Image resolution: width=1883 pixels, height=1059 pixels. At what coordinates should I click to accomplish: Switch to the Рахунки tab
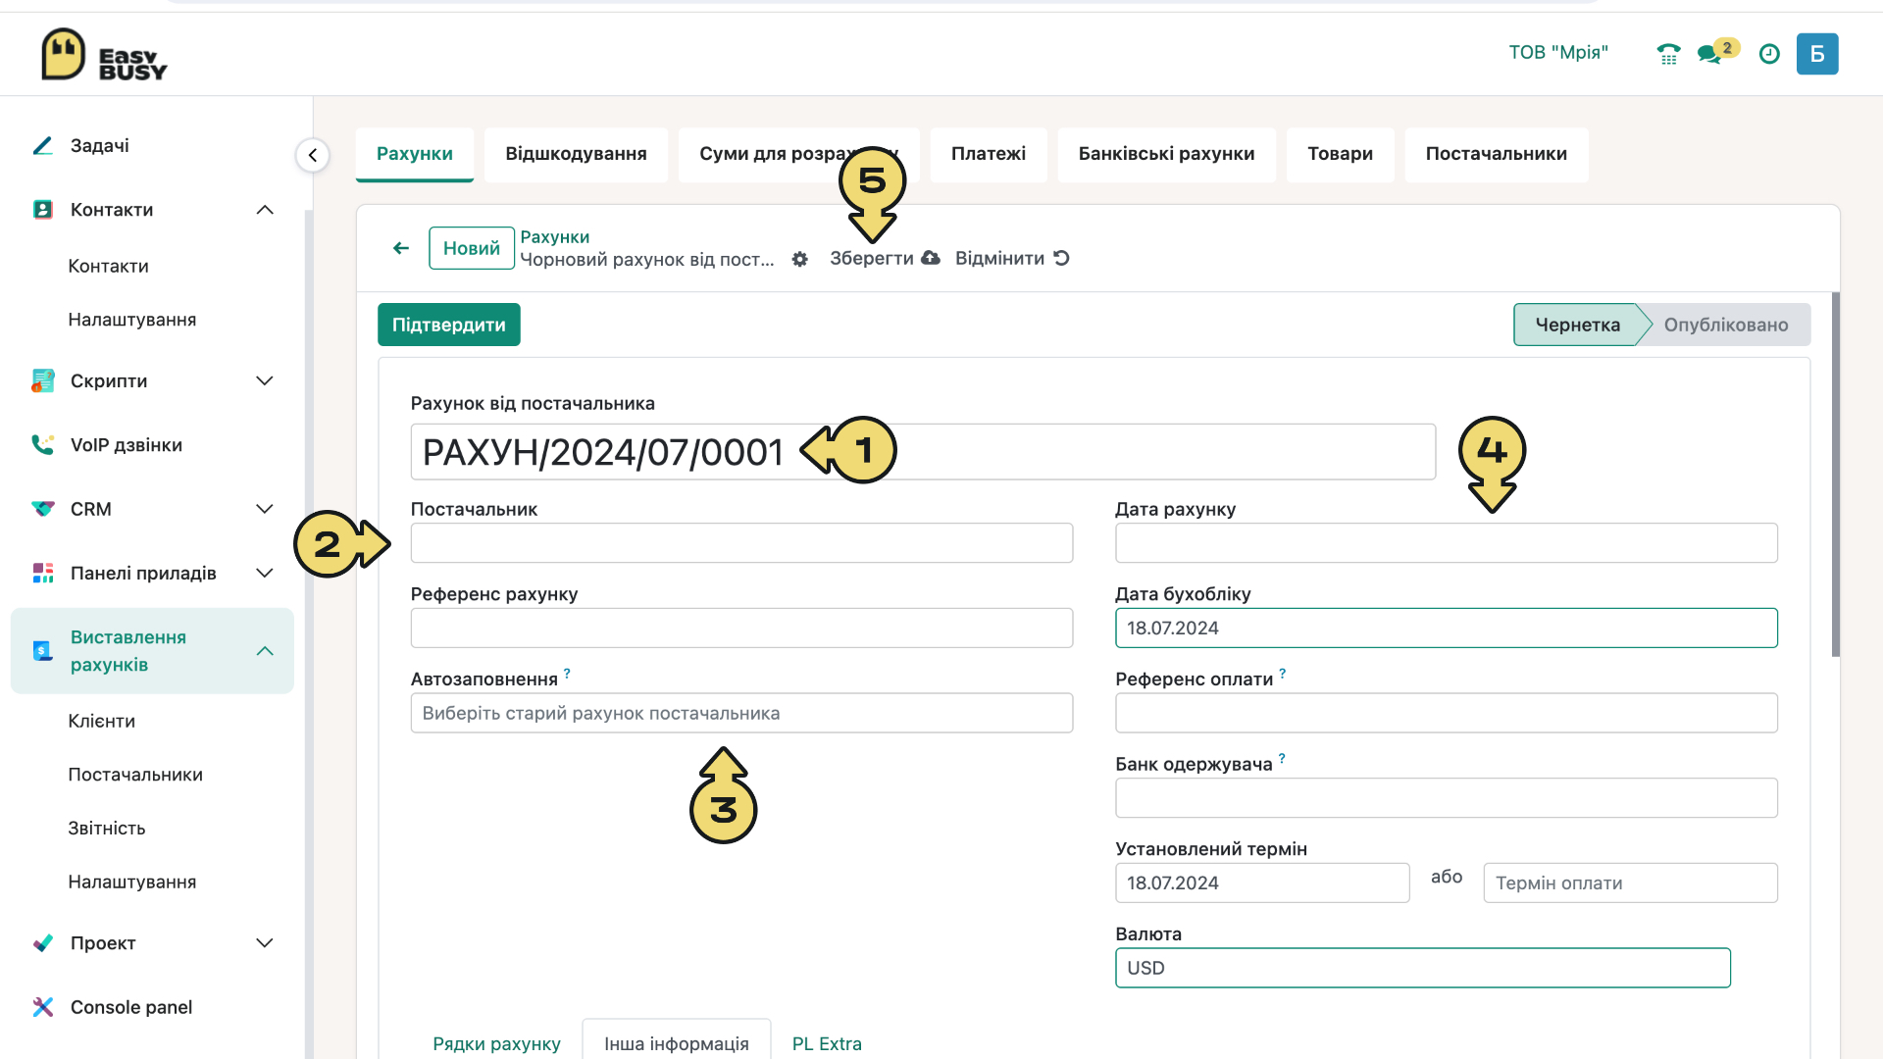pyautogui.click(x=415, y=154)
